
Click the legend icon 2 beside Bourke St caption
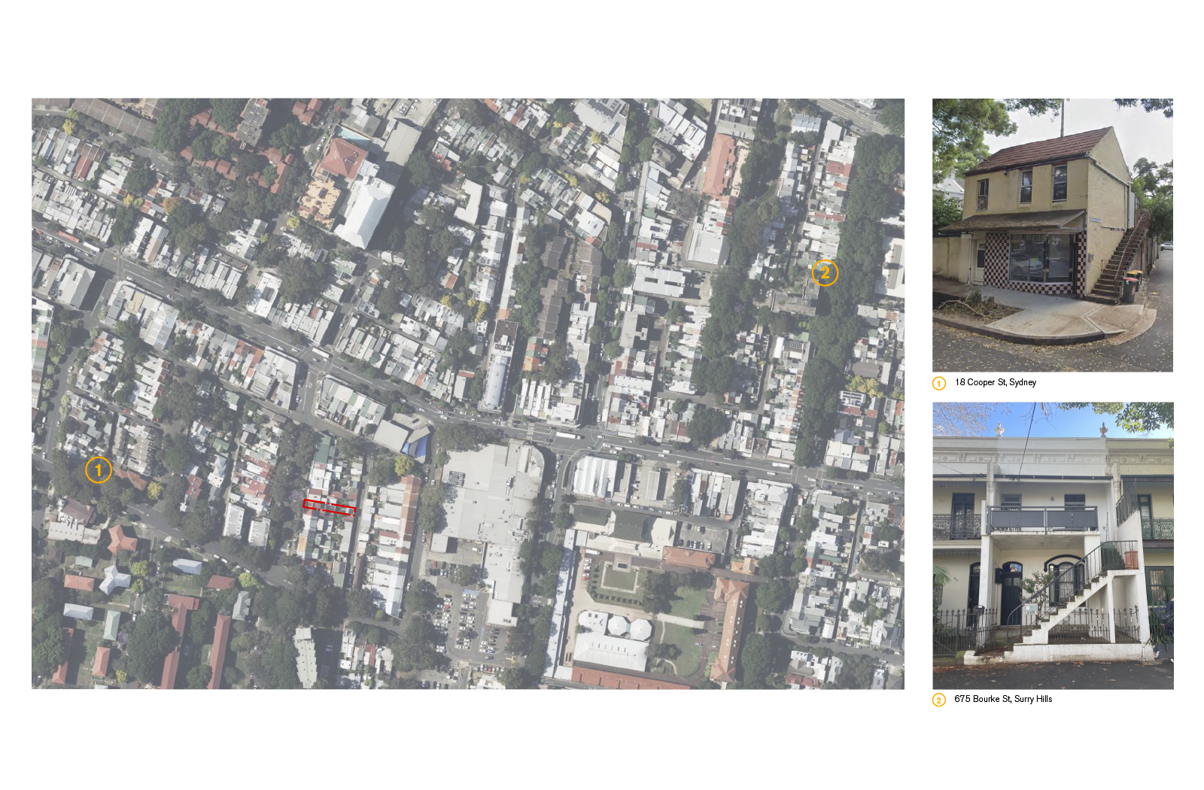[x=939, y=700]
